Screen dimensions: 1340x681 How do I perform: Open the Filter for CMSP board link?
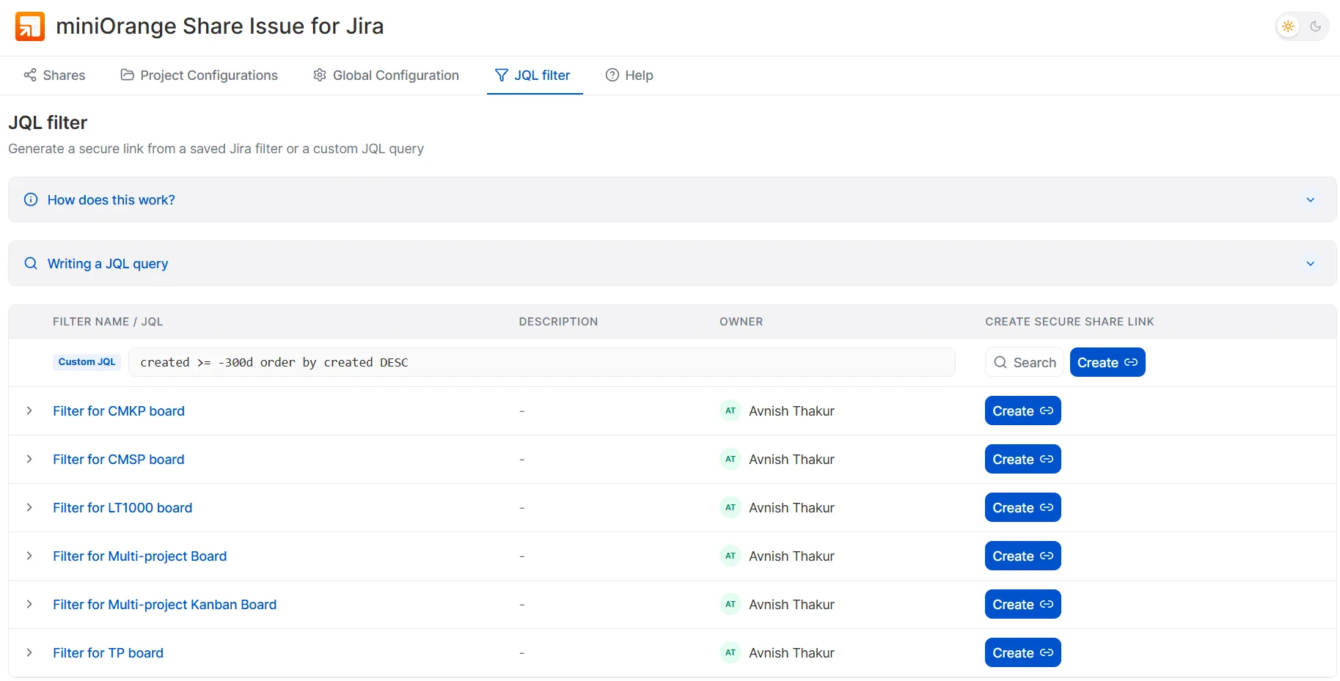point(119,460)
